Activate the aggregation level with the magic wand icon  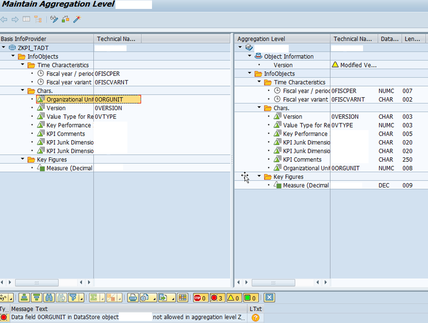coord(77,19)
